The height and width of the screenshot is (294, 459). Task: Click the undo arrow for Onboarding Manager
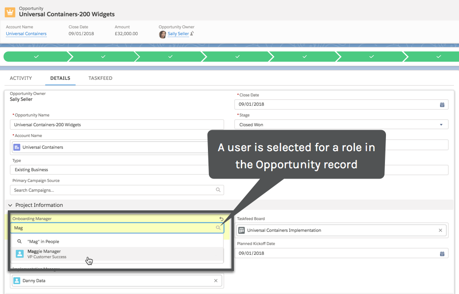[x=221, y=219]
